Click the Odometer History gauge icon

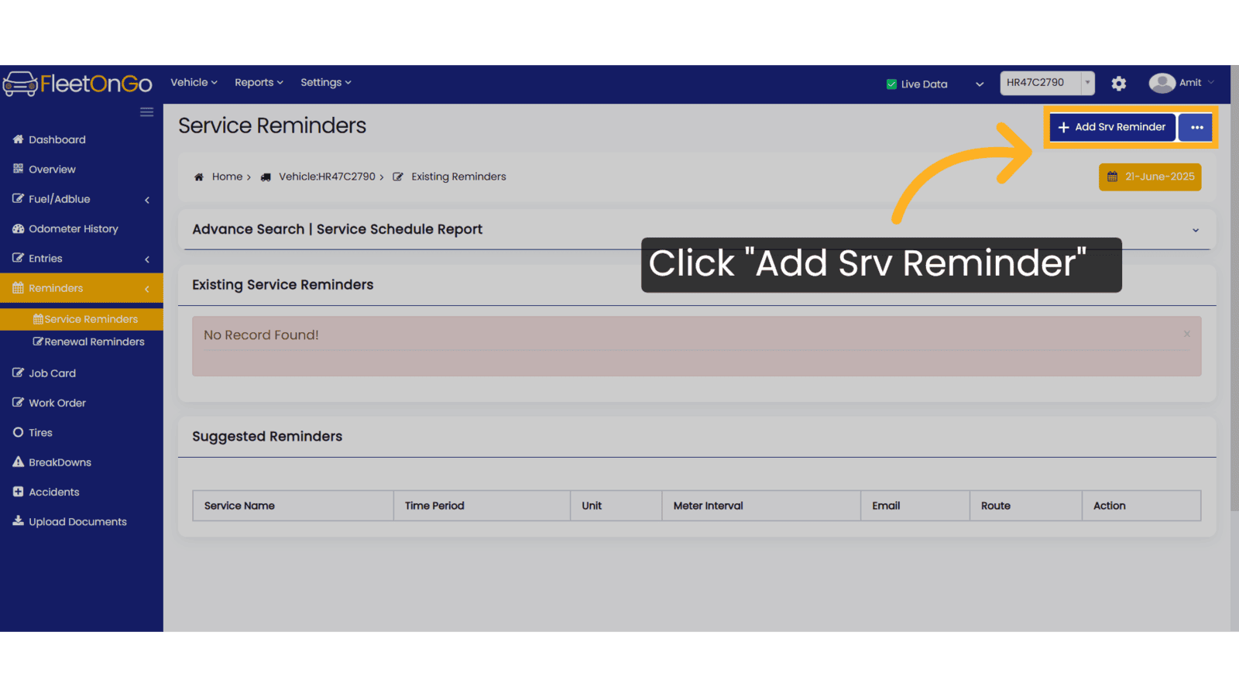18,228
